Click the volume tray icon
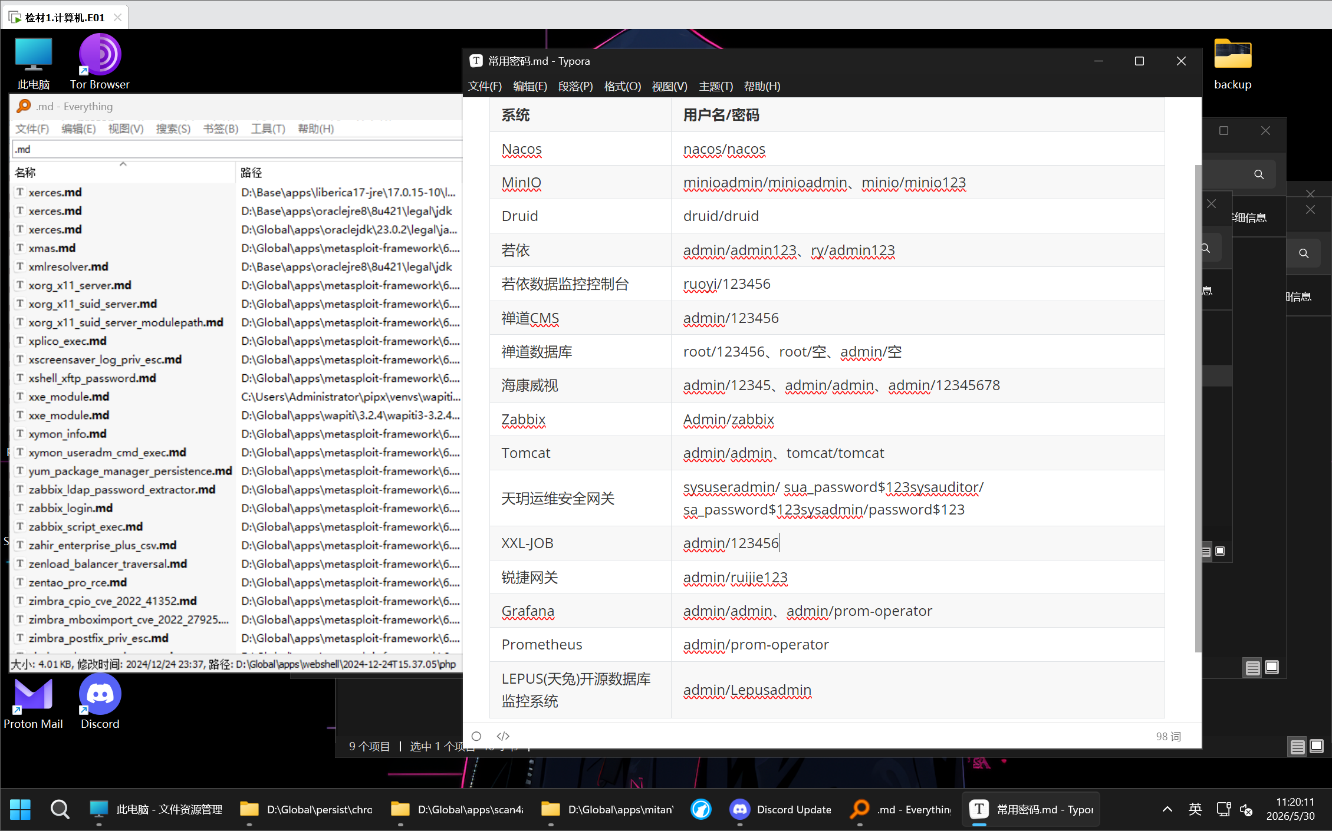 coord(1247,809)
